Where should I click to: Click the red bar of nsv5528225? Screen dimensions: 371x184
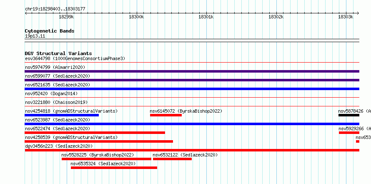pos(106,159)
